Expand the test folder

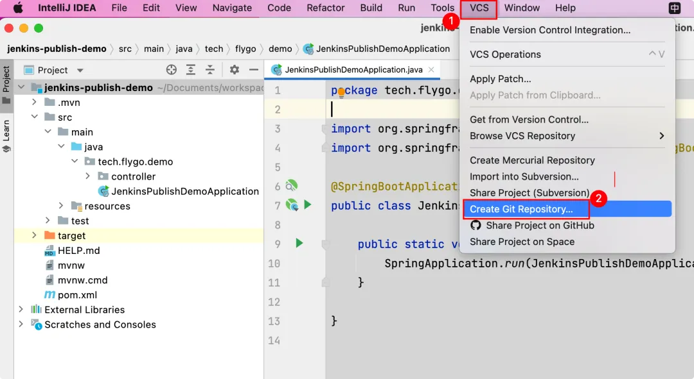(48, 220)
